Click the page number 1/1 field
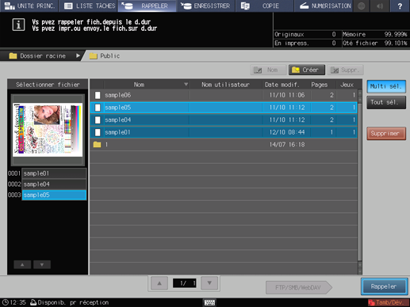The height and width of the screenshot is (307, 410). (184, 283)
